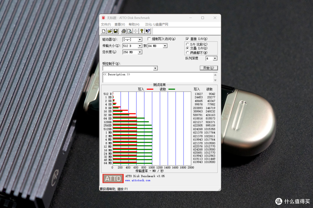Viewport: 313px width, 208px height.
Task: Click inside the Description text box
Action: pos(158,77)
